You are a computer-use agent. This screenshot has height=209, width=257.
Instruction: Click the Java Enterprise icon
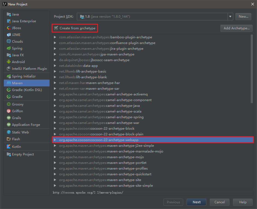9,21
